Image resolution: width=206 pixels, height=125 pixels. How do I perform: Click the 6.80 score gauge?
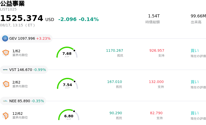point(69,115)
